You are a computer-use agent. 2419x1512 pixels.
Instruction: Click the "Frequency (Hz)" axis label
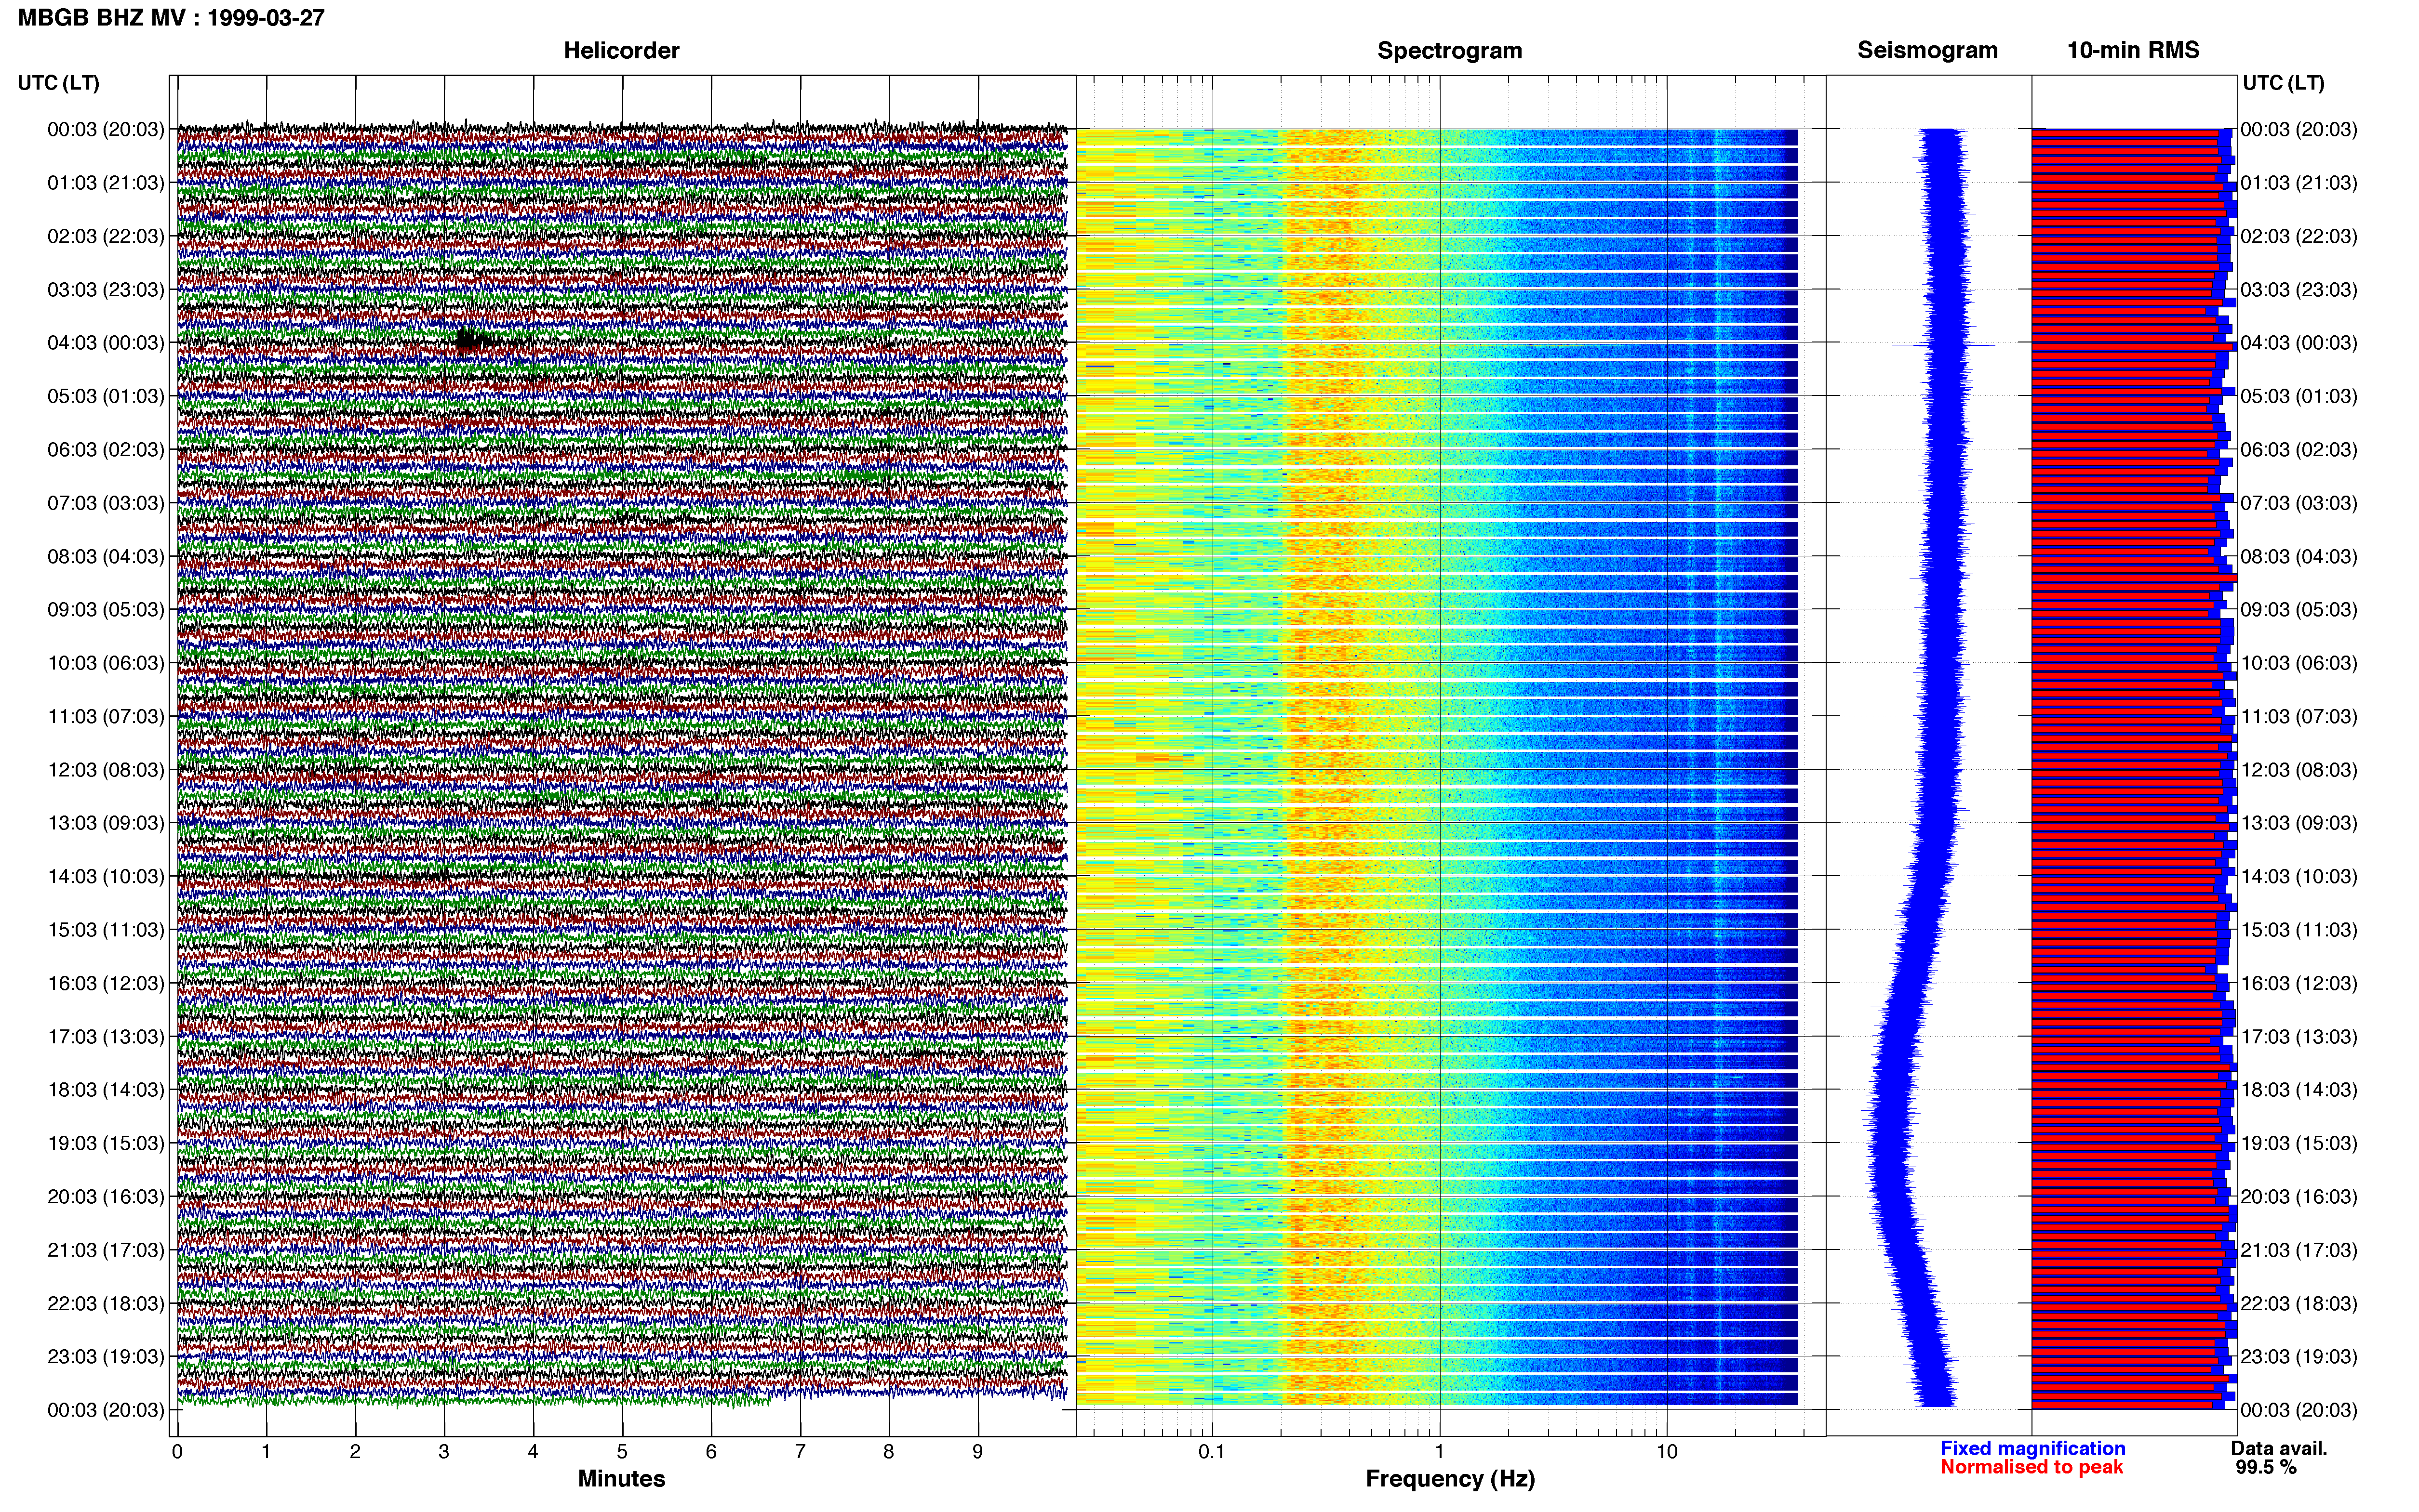(x=1450, y=1479)
